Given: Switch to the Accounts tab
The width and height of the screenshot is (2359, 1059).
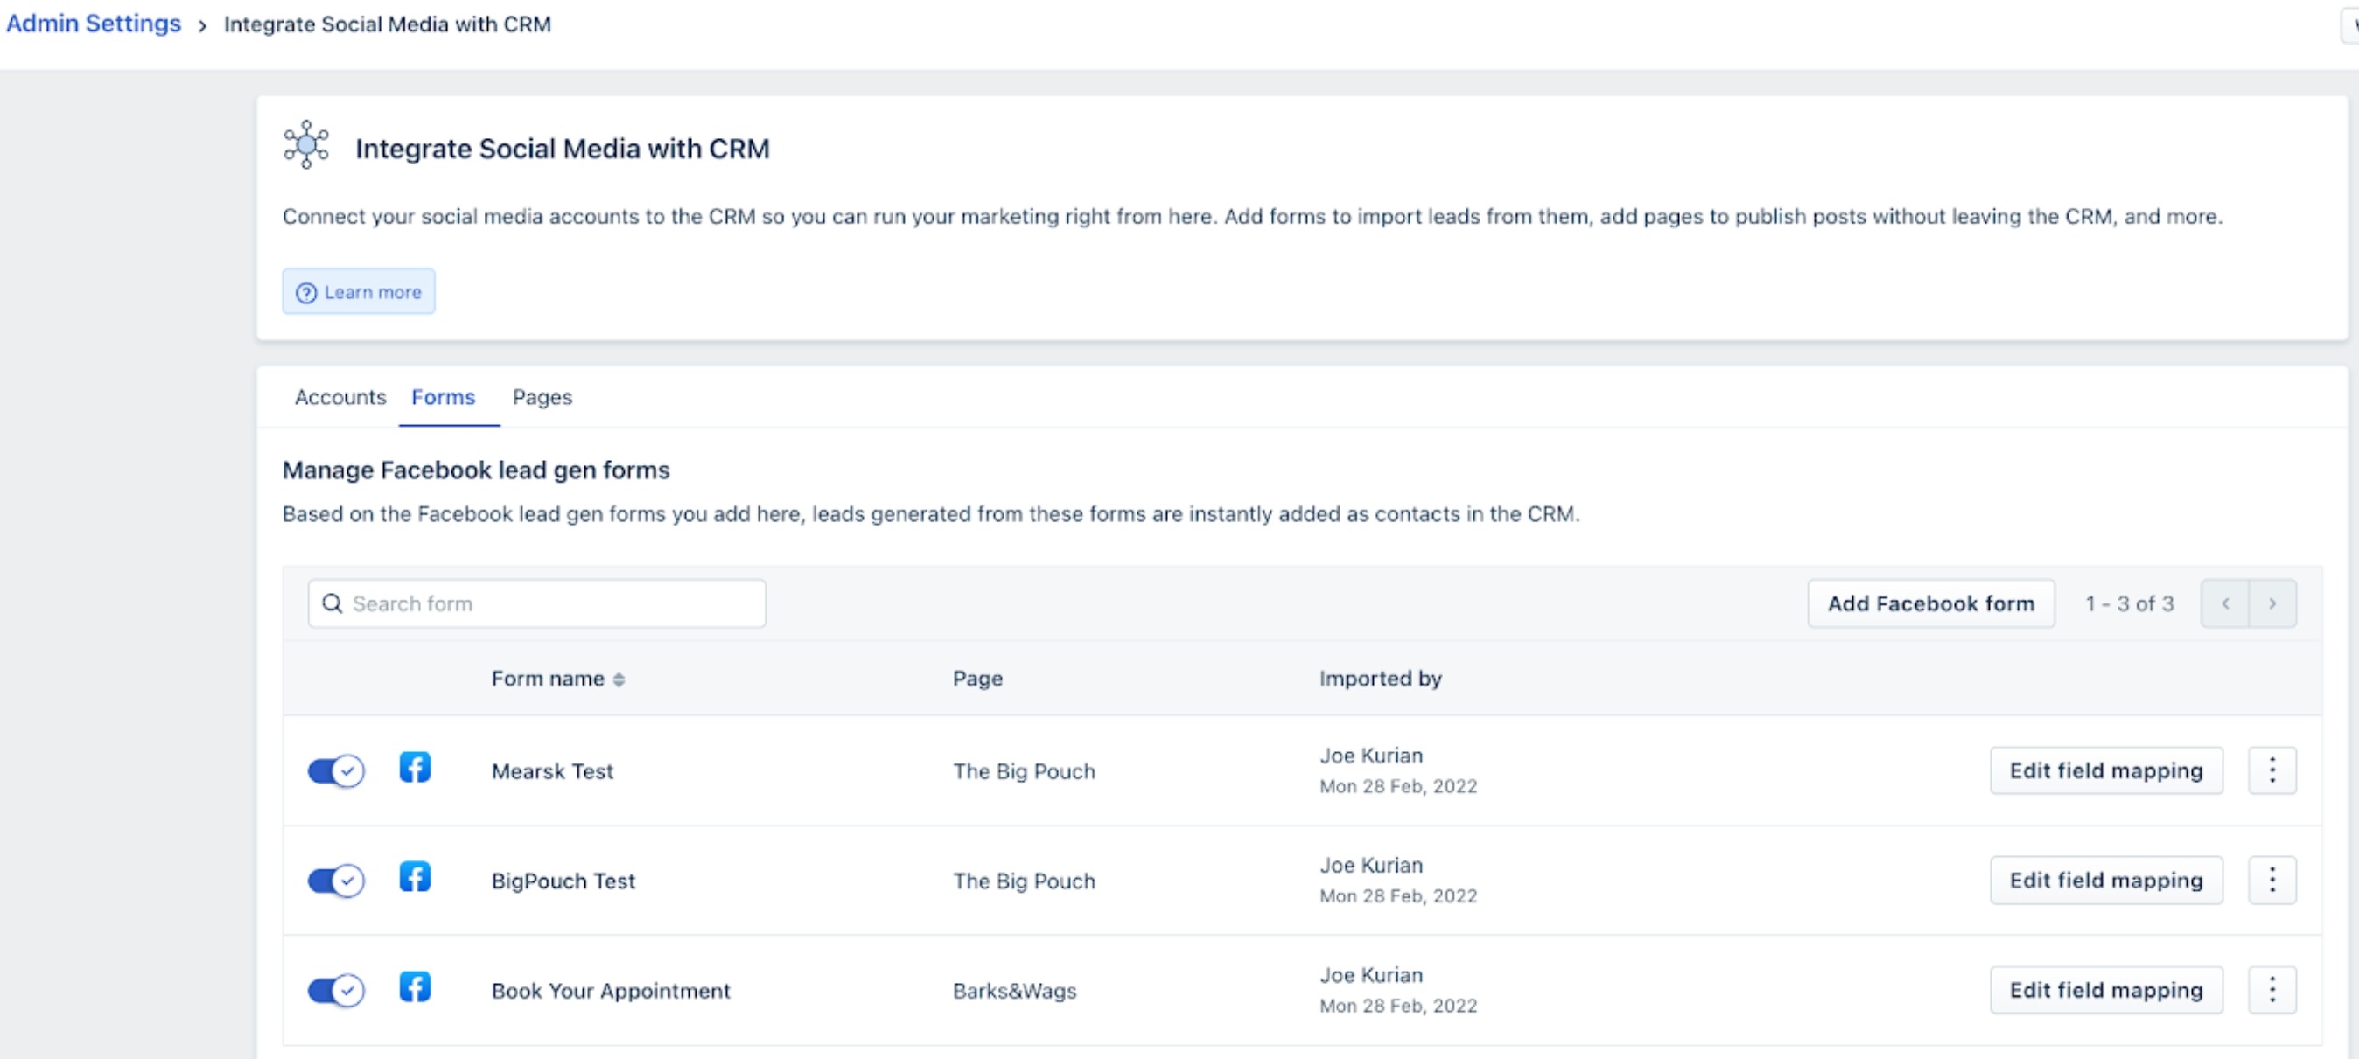Looking at the screenshot, I should coord(339,397).
